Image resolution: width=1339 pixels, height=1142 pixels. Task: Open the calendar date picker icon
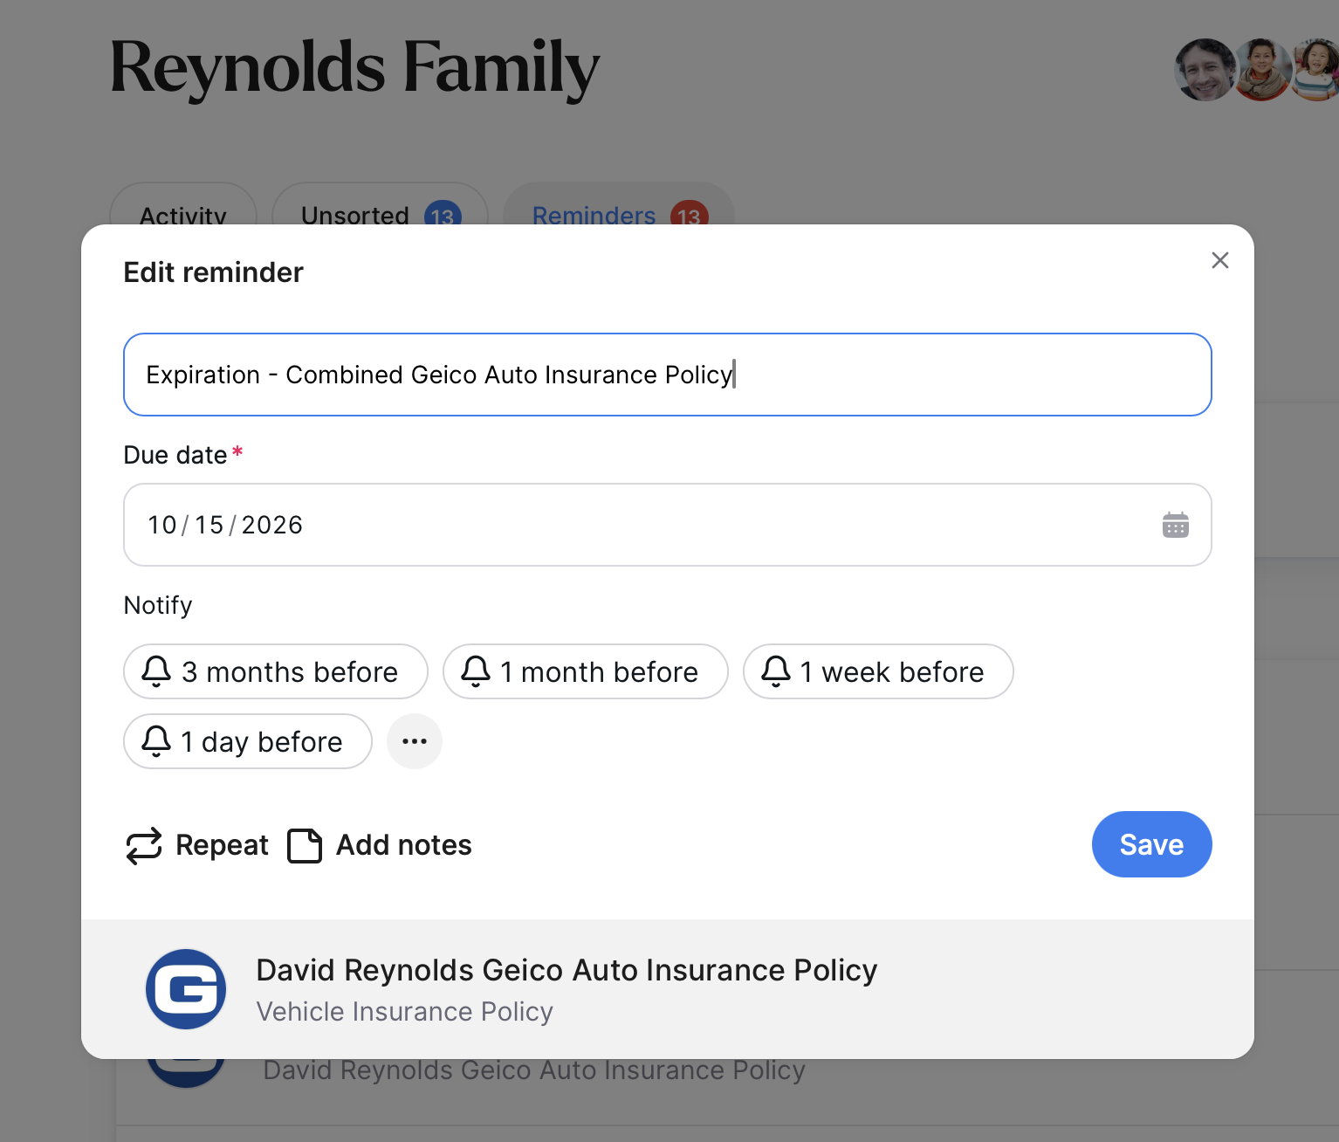coord(1175,525)
